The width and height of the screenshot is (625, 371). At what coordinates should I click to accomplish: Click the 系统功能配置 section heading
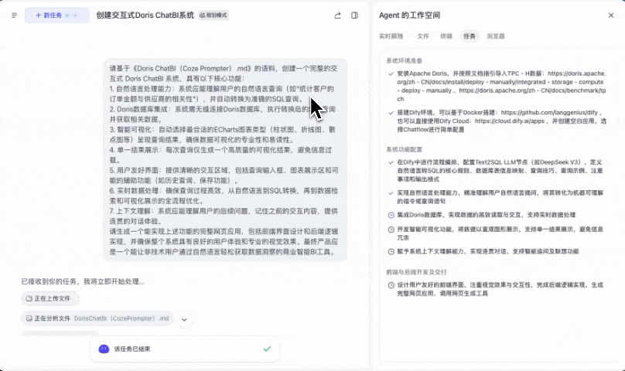pyautogui.click(x=405, y=150)
